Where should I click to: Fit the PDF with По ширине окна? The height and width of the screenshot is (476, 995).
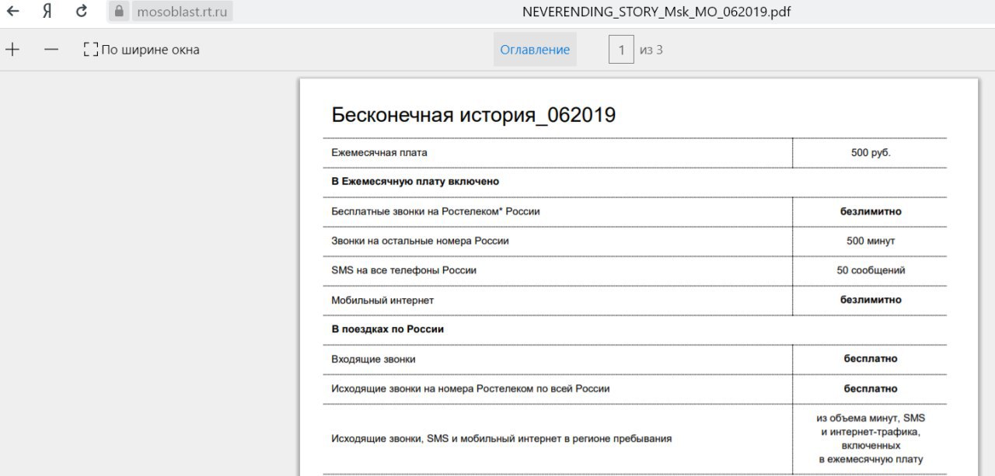point(141,50)
